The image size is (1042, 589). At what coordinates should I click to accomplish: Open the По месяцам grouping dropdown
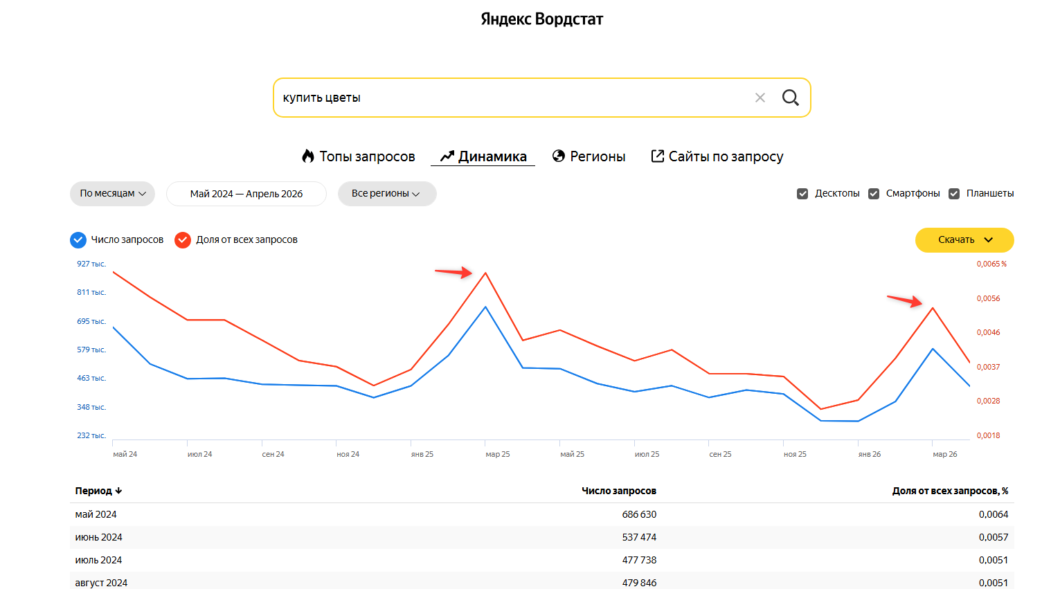(112, 194)
